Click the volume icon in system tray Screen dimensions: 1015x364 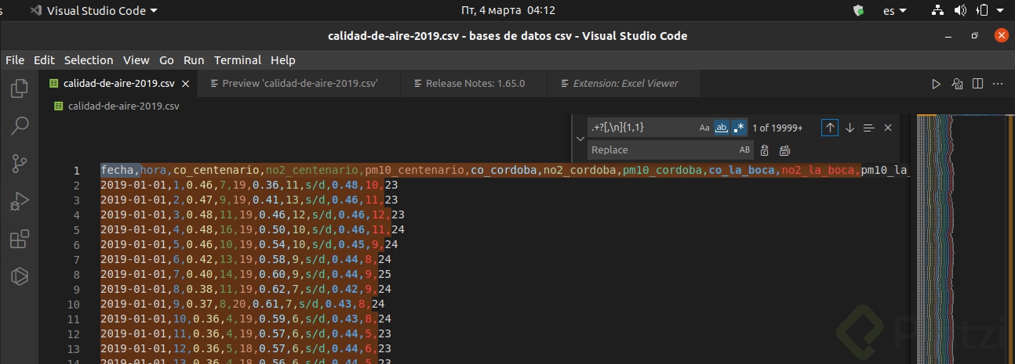point(960,10)
